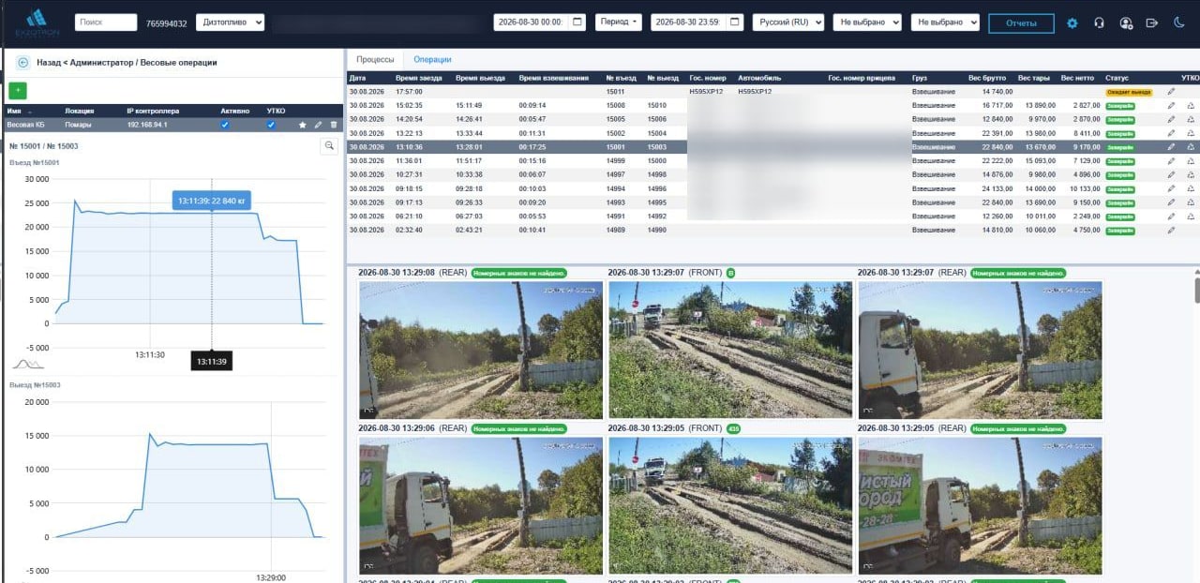This screenshot has width=1200, height=583.
Task: Open the REAR camera thumbnail at 13:29:08
Action: pyautogui.click(x=481, y=350)
